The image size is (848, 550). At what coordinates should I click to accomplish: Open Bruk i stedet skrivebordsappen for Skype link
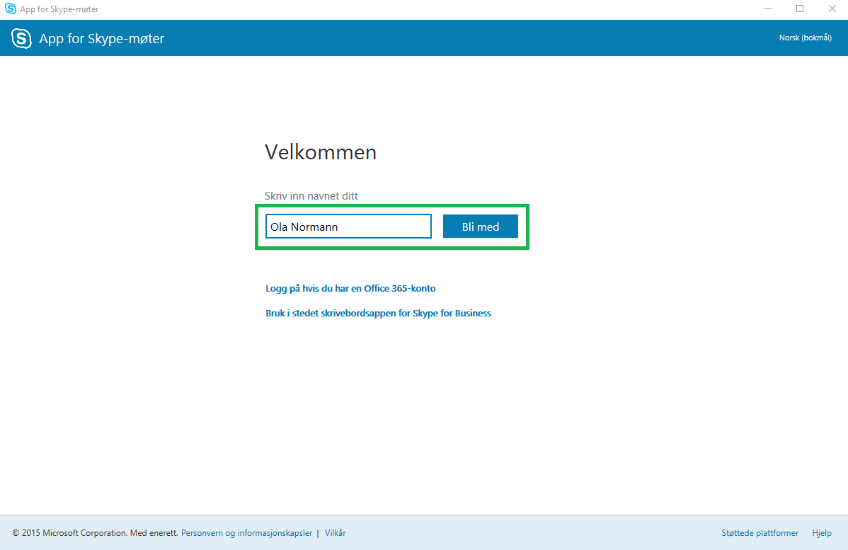tap(378, 313)
